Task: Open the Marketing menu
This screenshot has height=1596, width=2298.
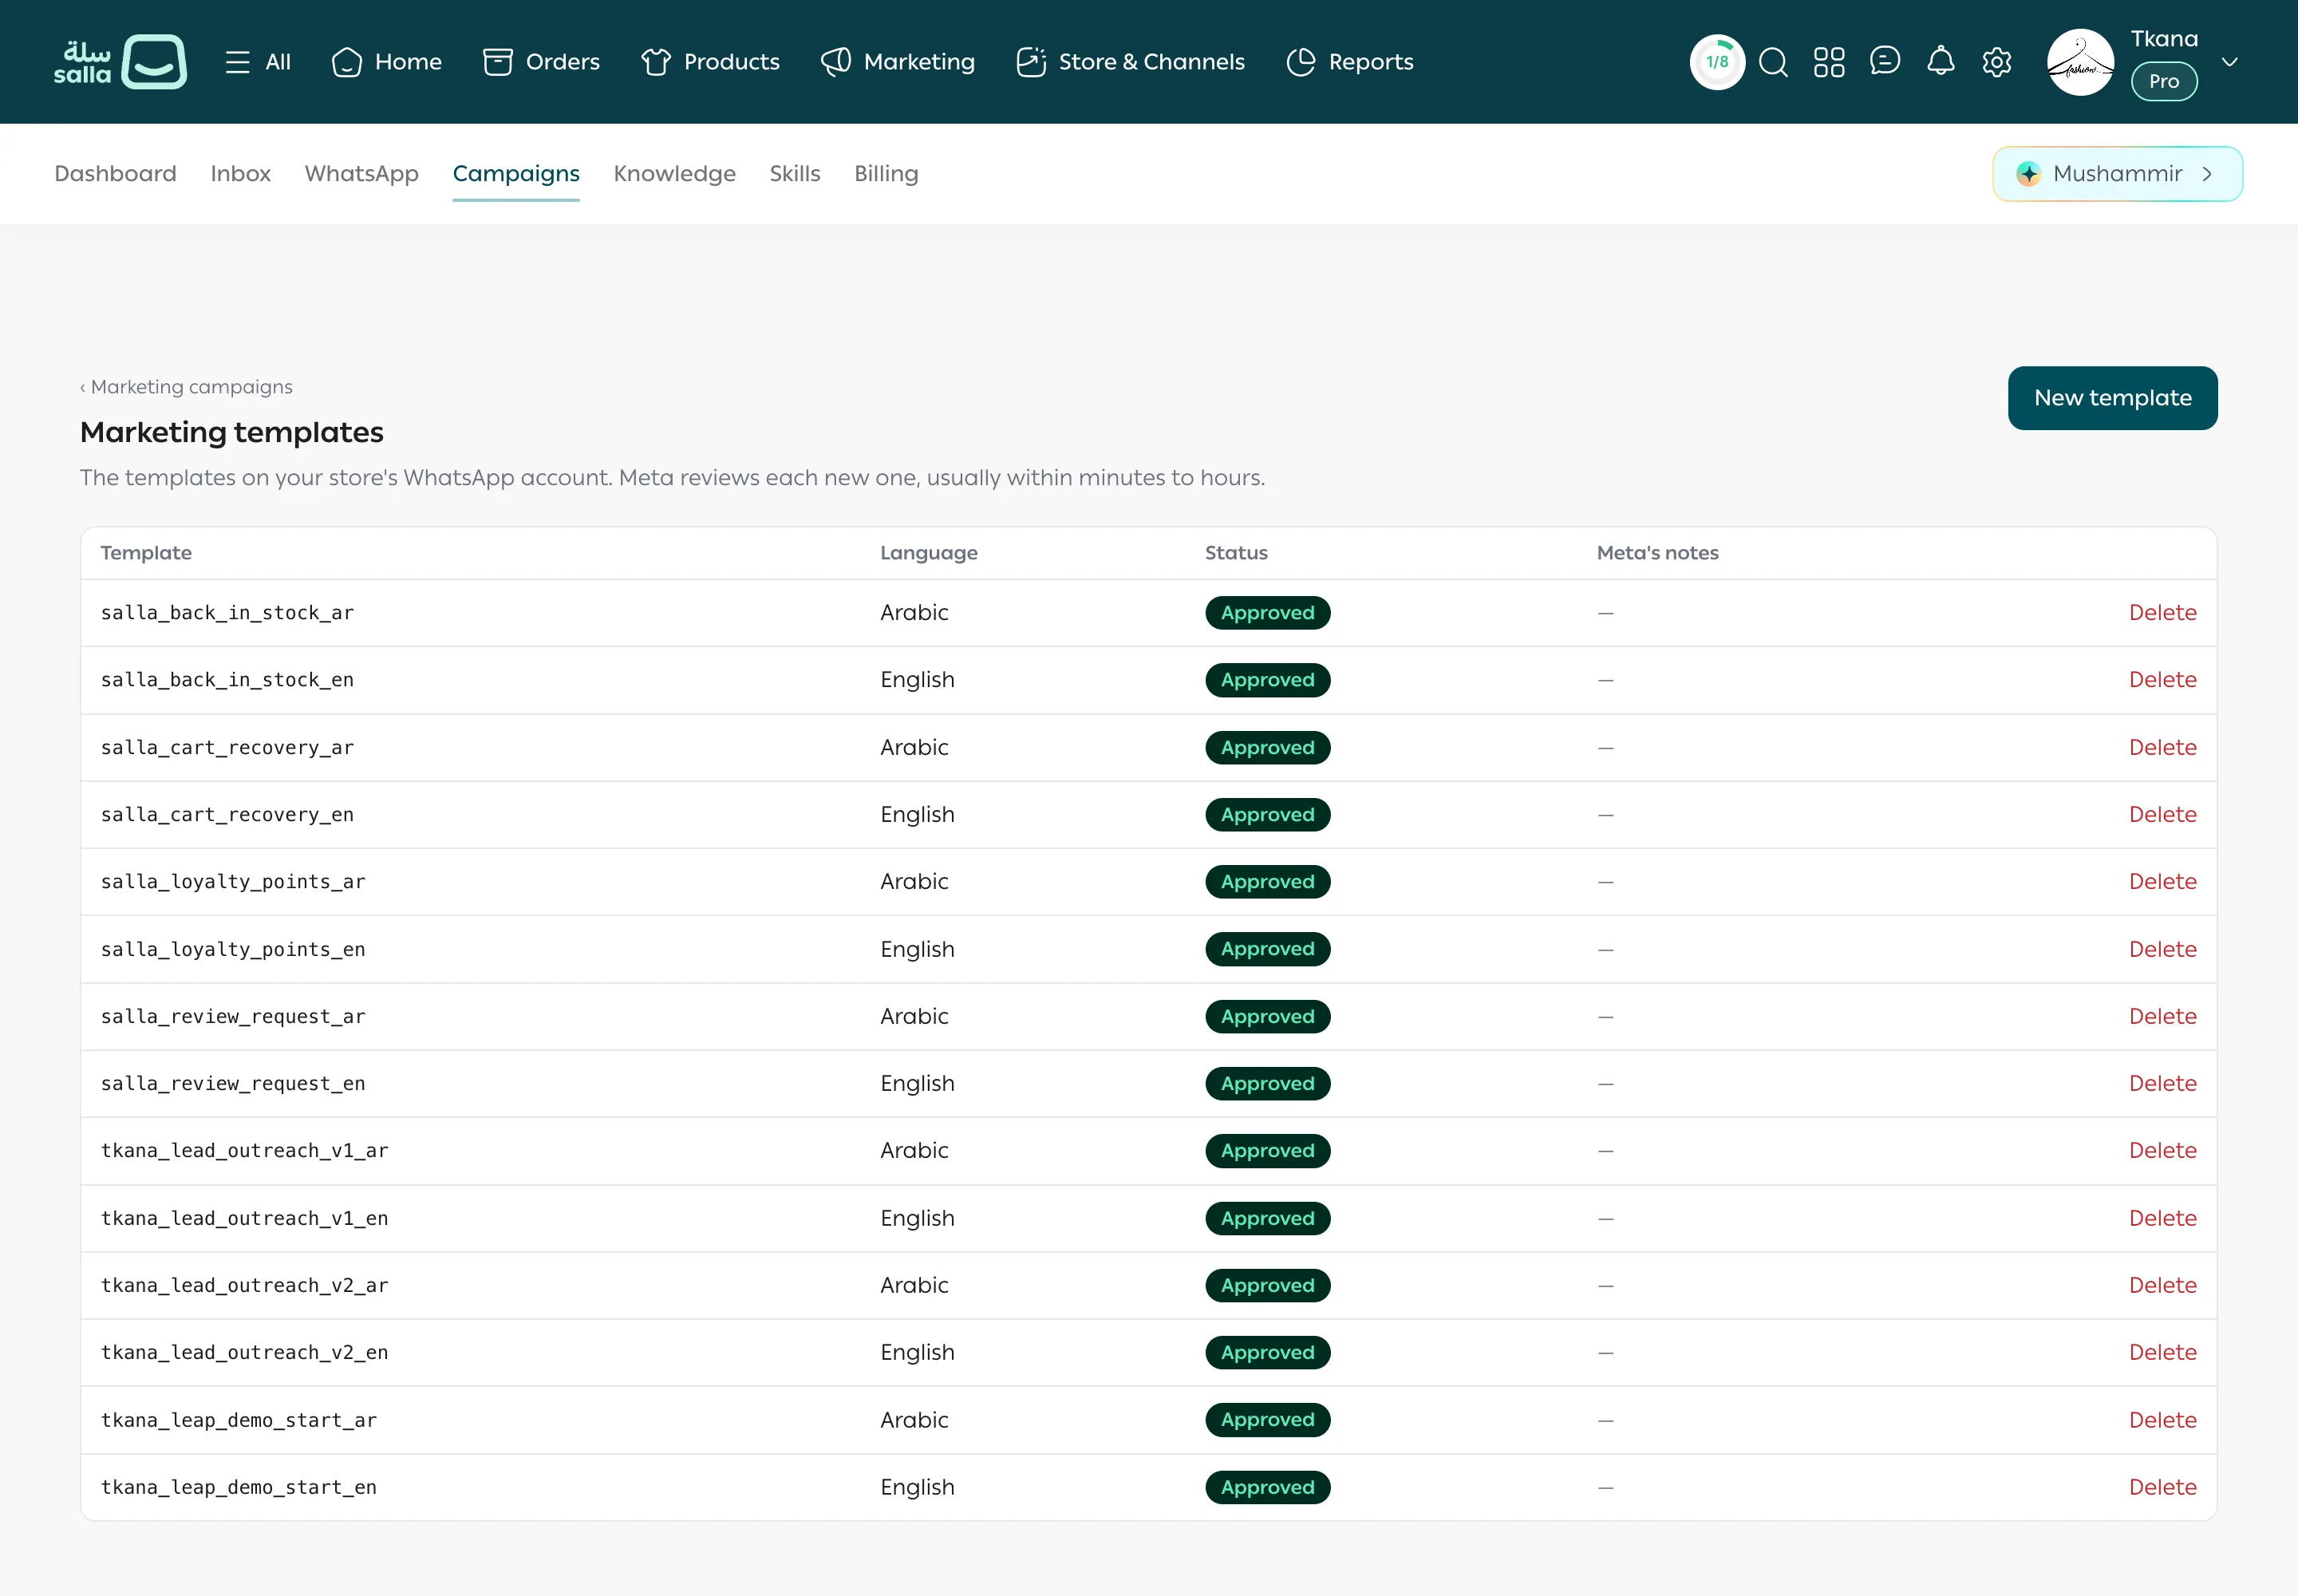Action: click(898, 62)
